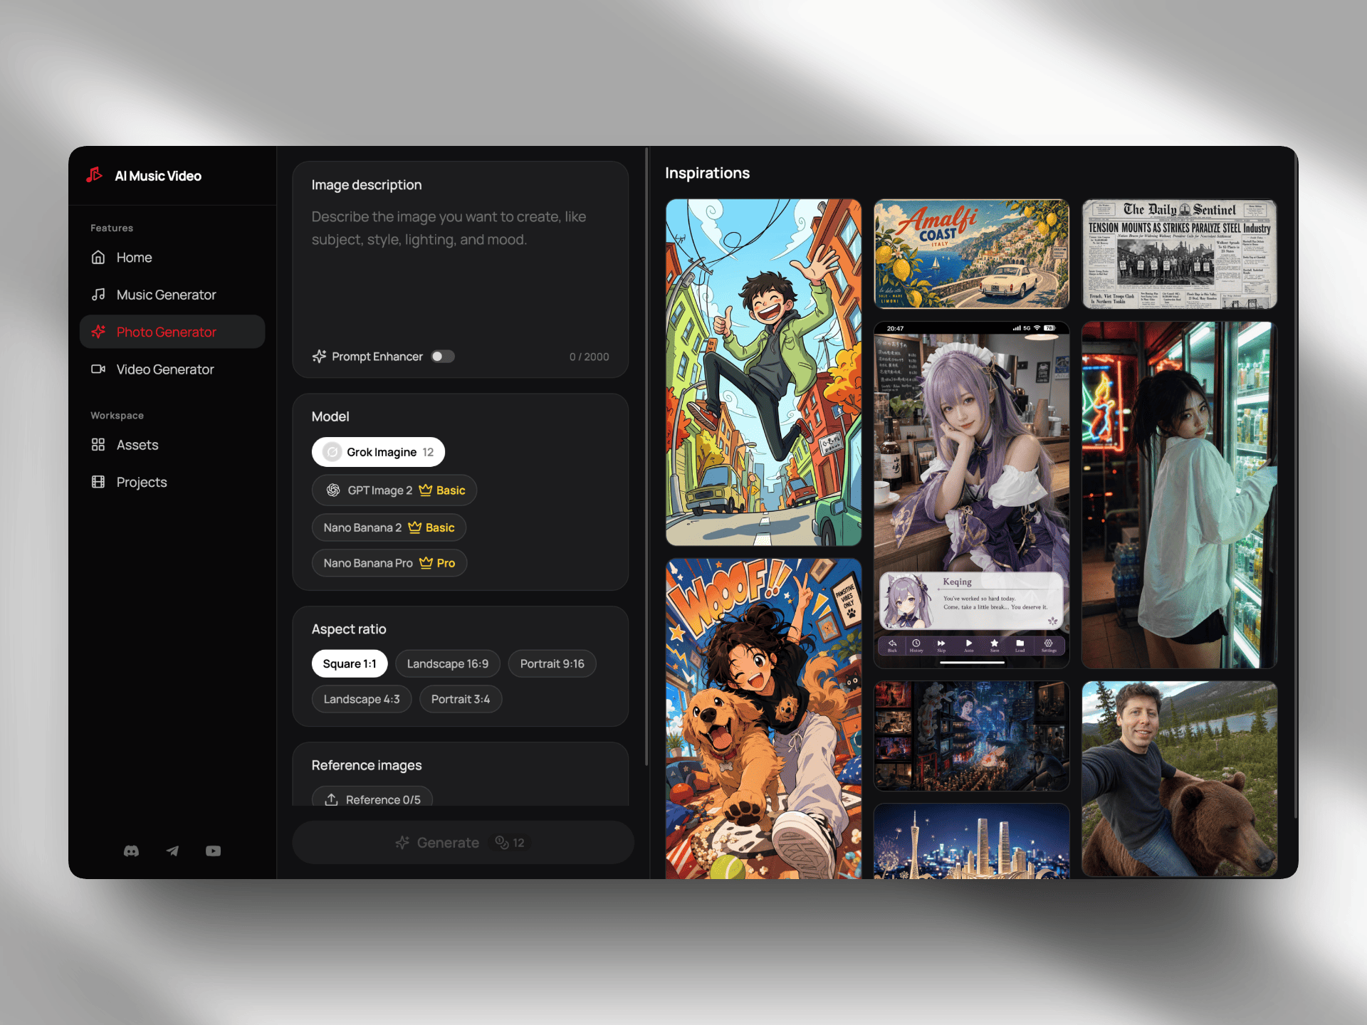1367x1025 pixels.
Task: Toggle the Prompt Enhancer switch
Action: coord(443,356)
